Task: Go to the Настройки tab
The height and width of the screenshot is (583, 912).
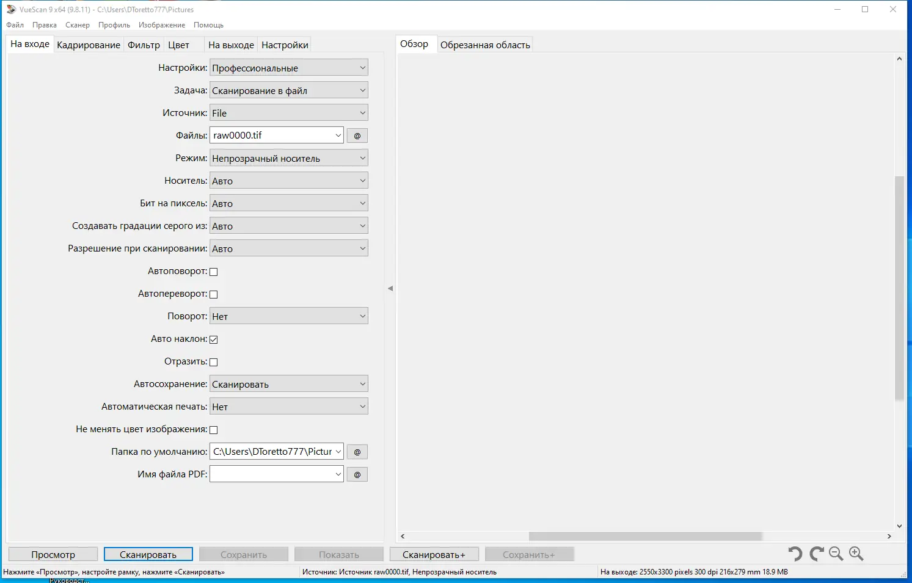Action: pos(285,45)
